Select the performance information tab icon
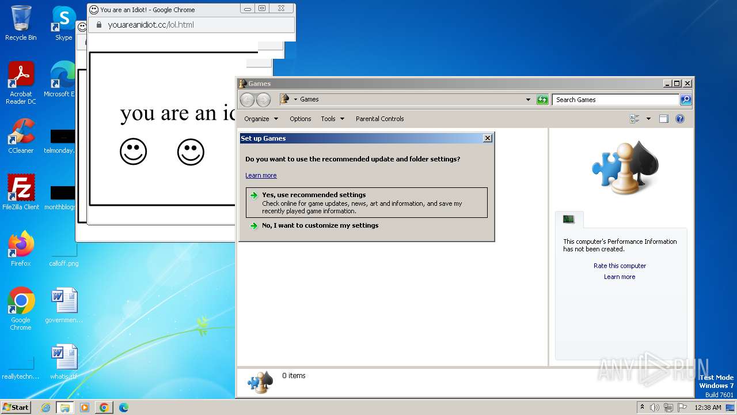This screenshot has width=737, height=415. 569,219
